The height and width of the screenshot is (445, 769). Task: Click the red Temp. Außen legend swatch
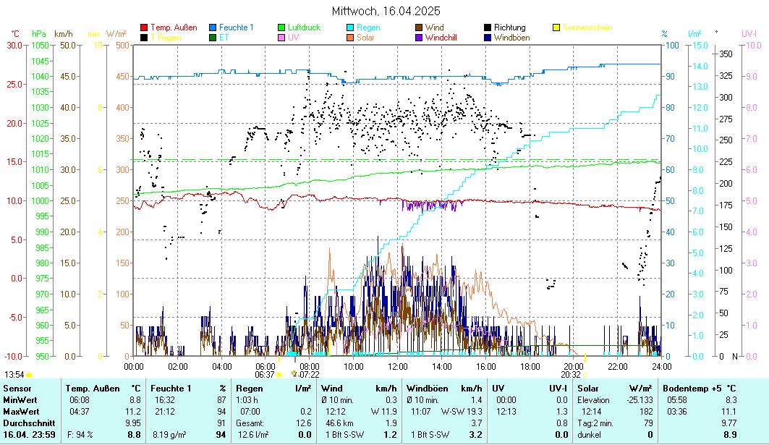pyautogui.click(x=144, y=27)
